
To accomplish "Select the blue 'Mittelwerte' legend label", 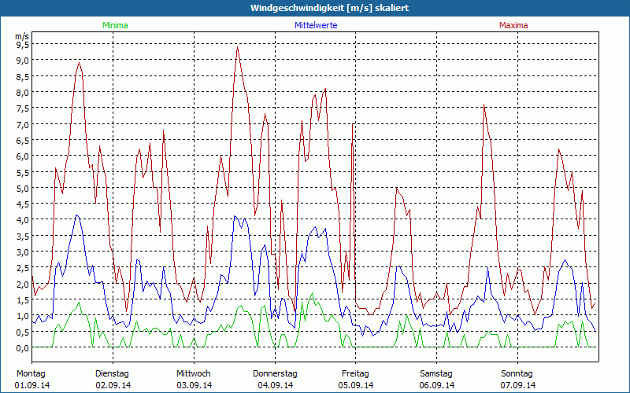I will (x=316, y=25).
